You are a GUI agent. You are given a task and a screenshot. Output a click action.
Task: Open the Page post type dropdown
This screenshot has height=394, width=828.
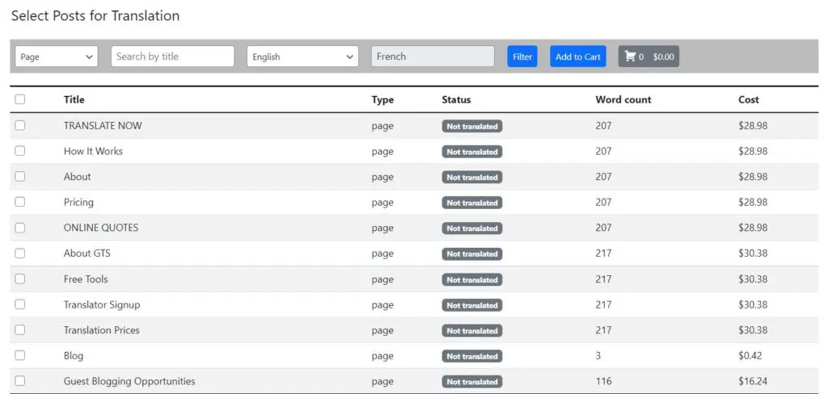click(x=57, y=57)
